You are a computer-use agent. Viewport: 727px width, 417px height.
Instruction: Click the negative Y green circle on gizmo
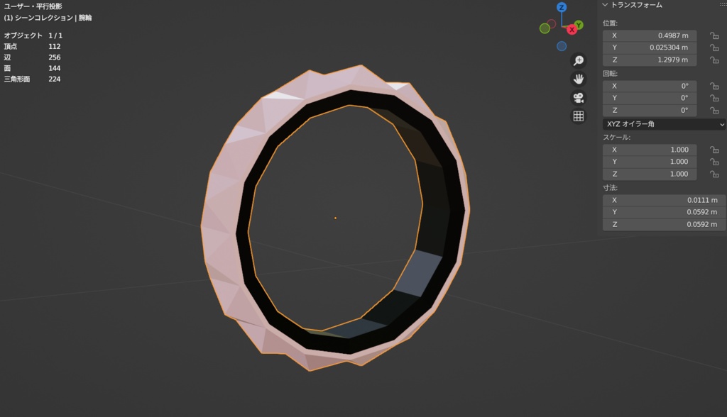(545, 29)
